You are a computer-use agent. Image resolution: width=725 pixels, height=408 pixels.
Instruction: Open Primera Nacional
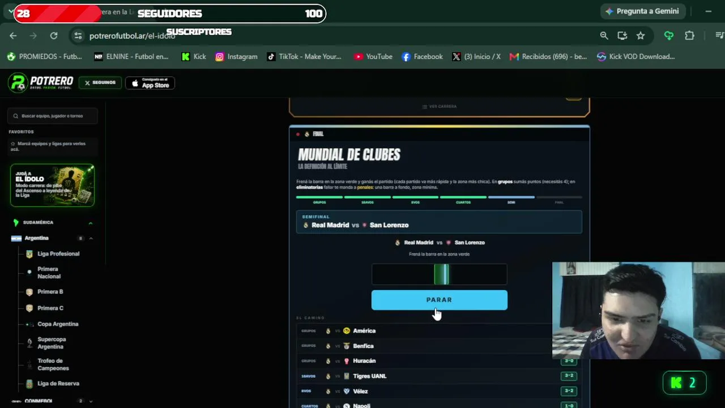tap(49, 273)
